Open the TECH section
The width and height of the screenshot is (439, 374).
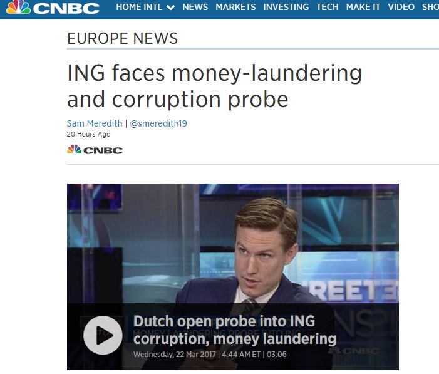328,7
